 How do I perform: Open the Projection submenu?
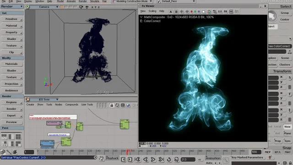click(12, 84)
